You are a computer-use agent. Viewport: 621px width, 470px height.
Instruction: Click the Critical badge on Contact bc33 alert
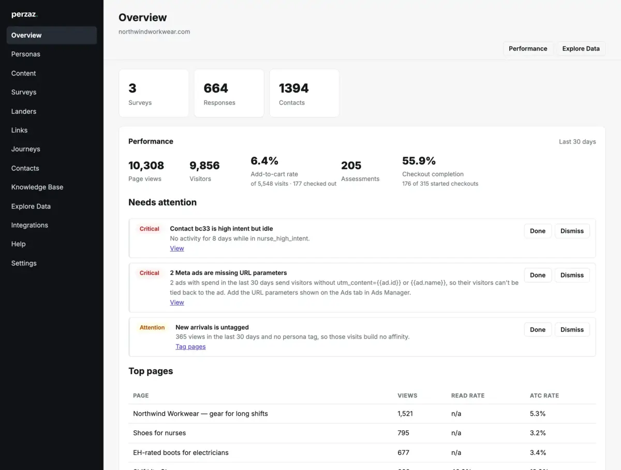click(150, 229)
